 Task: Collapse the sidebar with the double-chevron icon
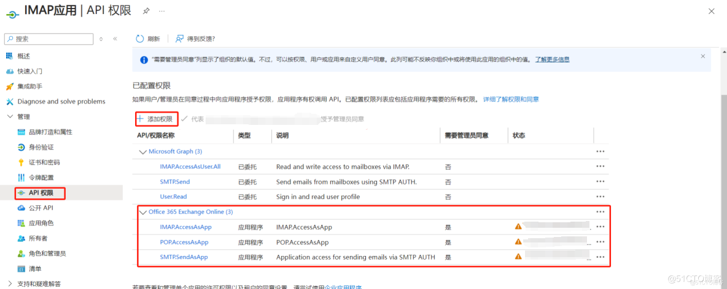point(115,39)
